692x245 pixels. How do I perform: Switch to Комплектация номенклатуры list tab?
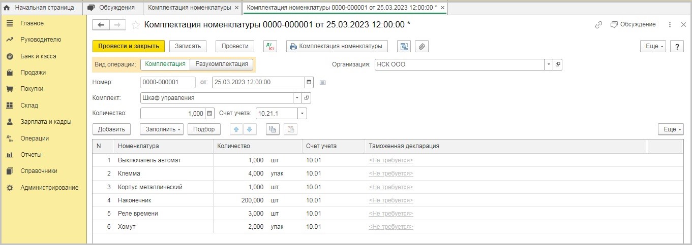click(x=189, y=8)
